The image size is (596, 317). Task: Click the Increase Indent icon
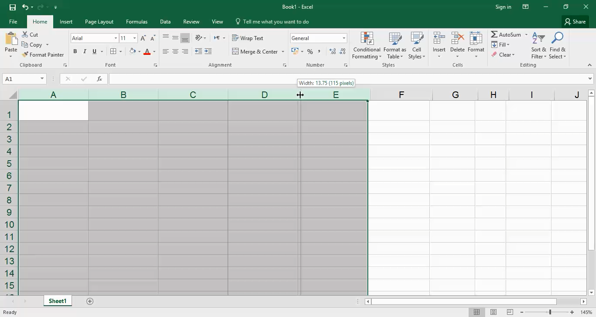pyautogui.click(x=208, y=51)
